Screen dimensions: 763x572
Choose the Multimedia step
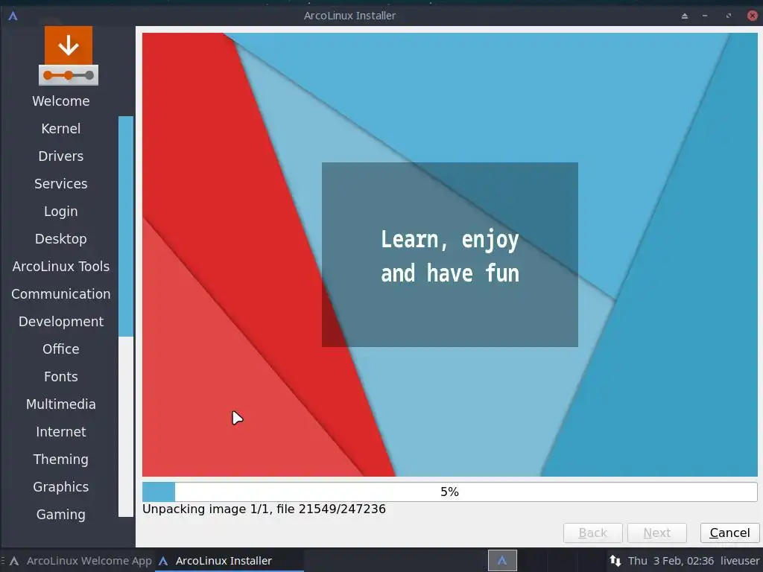point(61,404)
